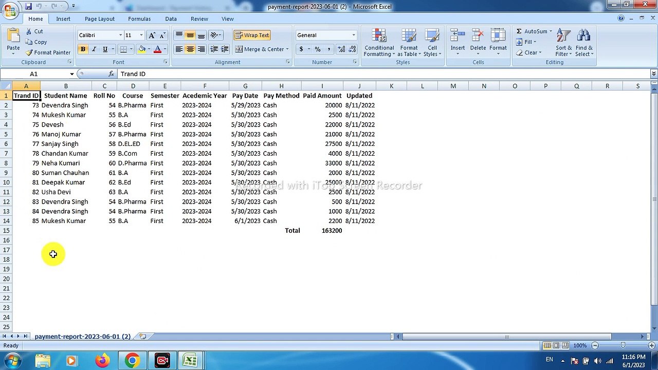The width and height of the screenshot is (658, 370).
Task: Activate the Format Painter
Action: (48, 52)
